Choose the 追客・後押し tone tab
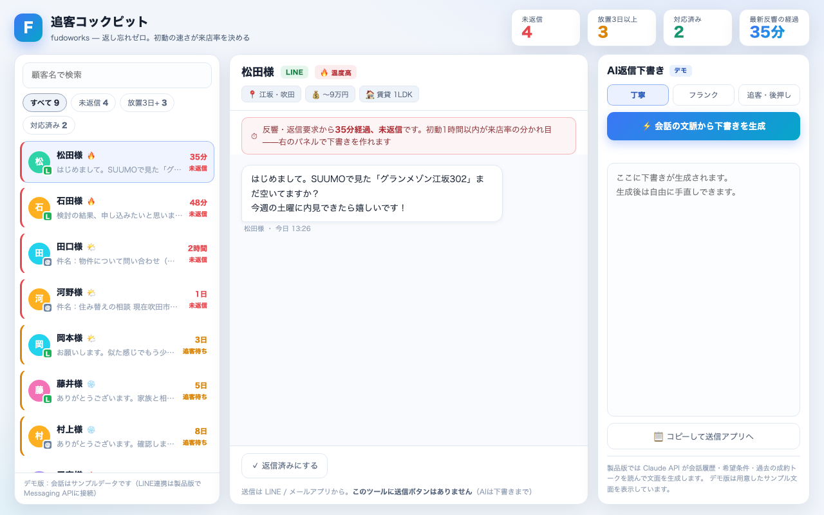 (x=769, y=95)
